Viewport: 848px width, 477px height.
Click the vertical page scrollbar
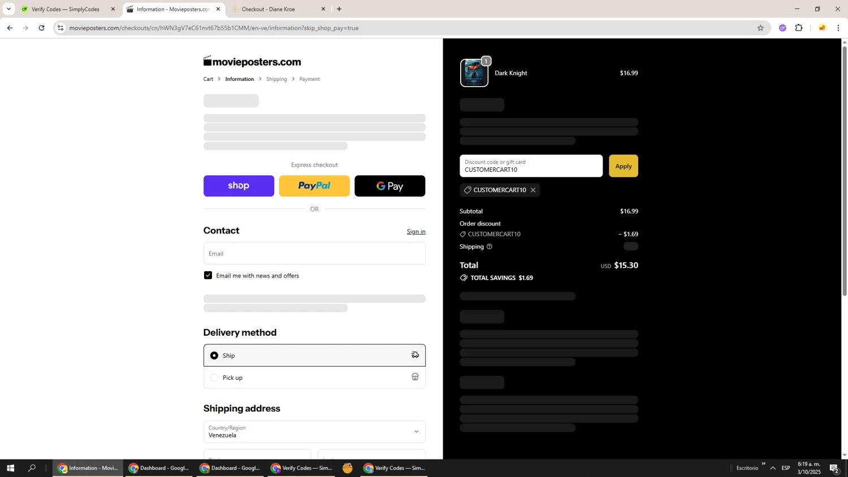845,171
